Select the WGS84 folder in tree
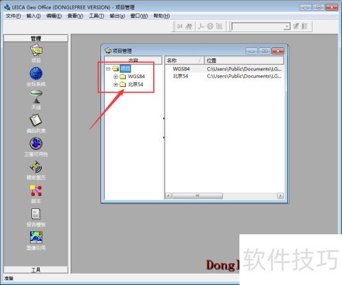The height and width of the screenshot is (285, 342). click(x=136, y=77)
